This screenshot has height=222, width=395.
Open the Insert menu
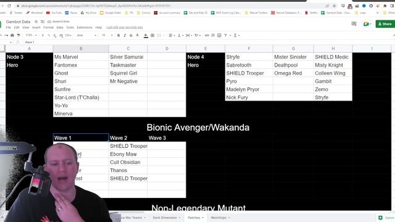[36, 27]
